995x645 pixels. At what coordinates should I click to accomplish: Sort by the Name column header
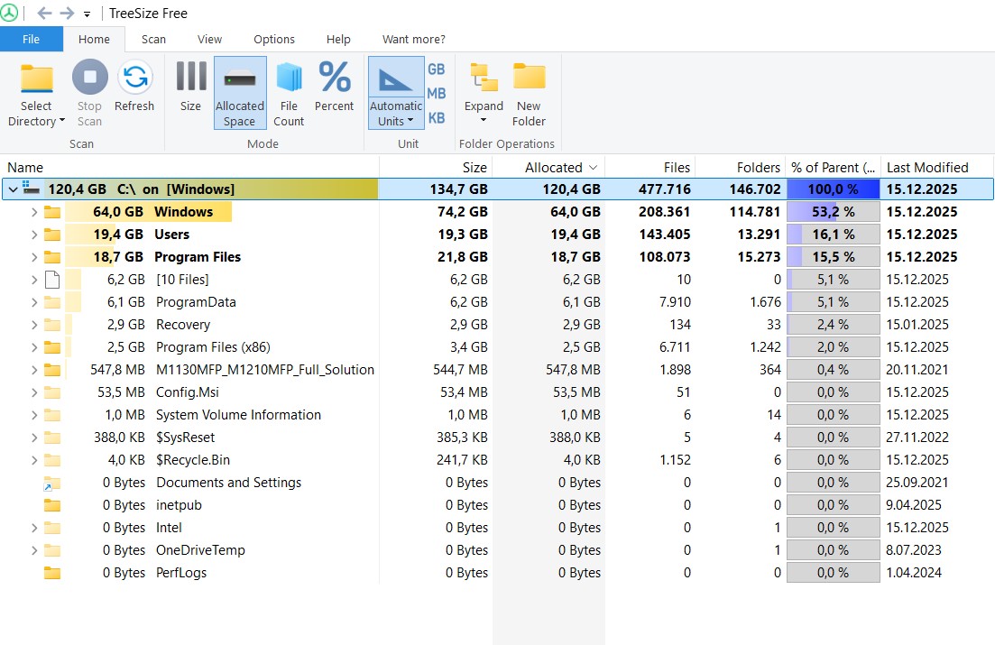click(x=189, y=168)
